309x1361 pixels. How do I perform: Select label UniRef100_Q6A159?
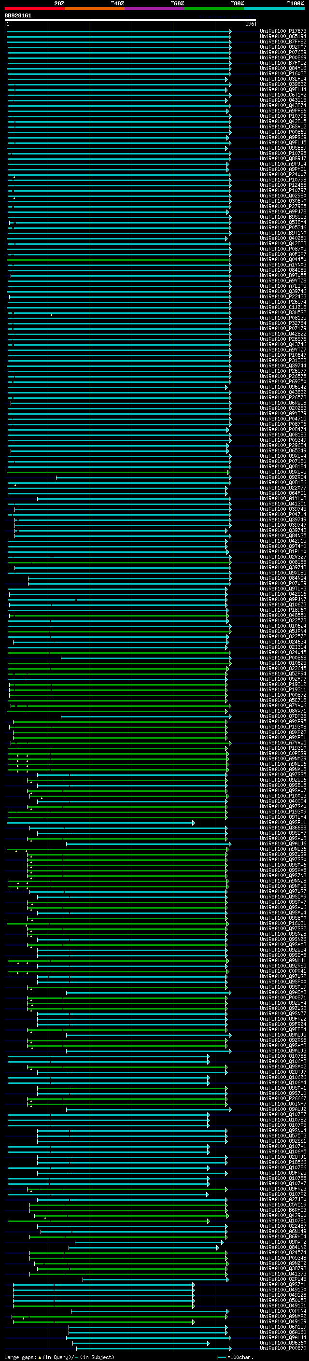(283, 1327)
